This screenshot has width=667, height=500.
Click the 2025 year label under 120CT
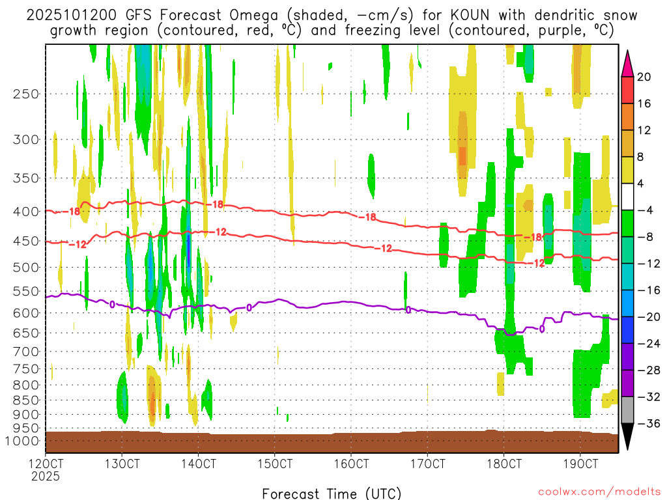coord(46,476)
